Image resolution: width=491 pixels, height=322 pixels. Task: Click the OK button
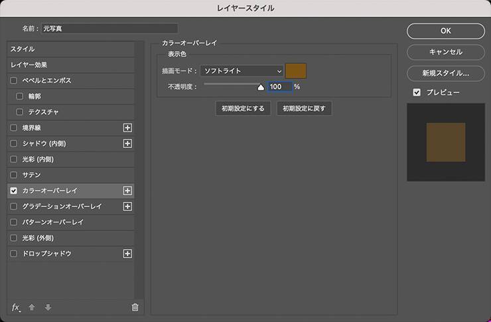[445, 31]
